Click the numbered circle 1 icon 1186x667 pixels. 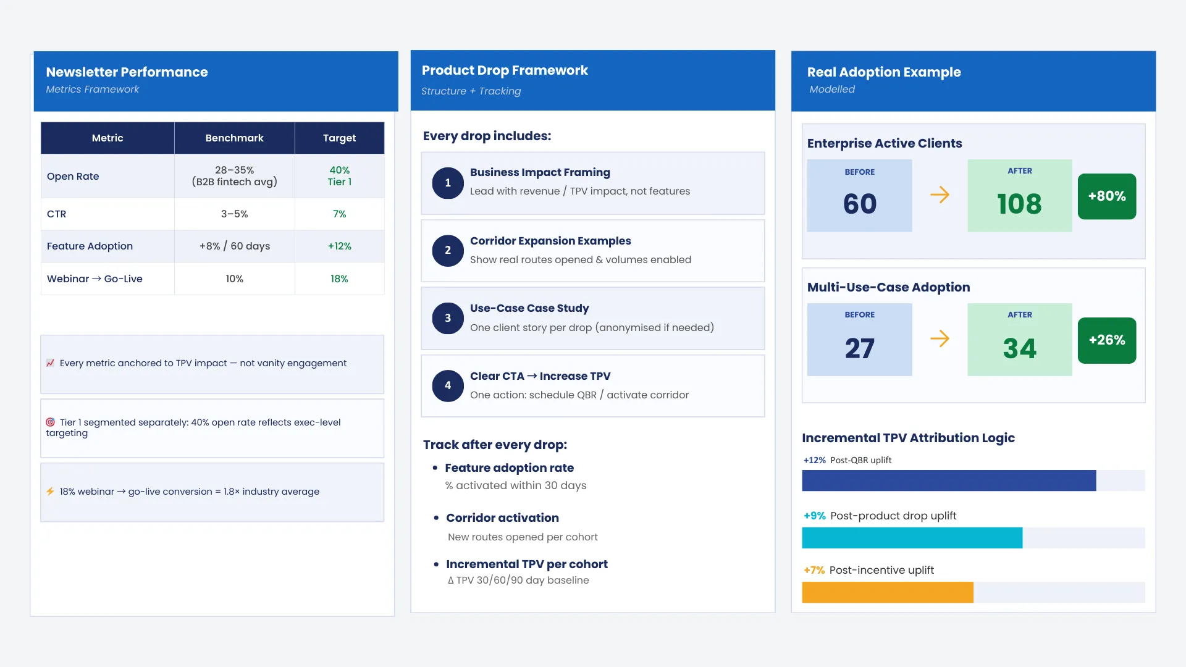coord(448,183)
